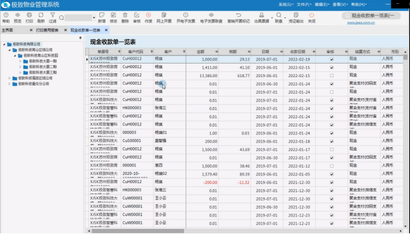Click the 联查 magnifier icon
The height and width of the screenshot is (234, 410).
tap(278, 15)
